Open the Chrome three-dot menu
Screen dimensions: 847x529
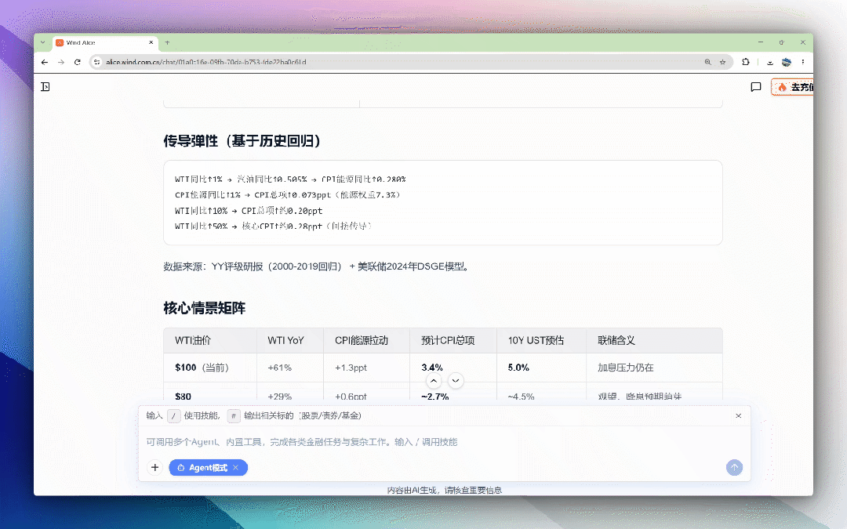click(x=803, y=62)
